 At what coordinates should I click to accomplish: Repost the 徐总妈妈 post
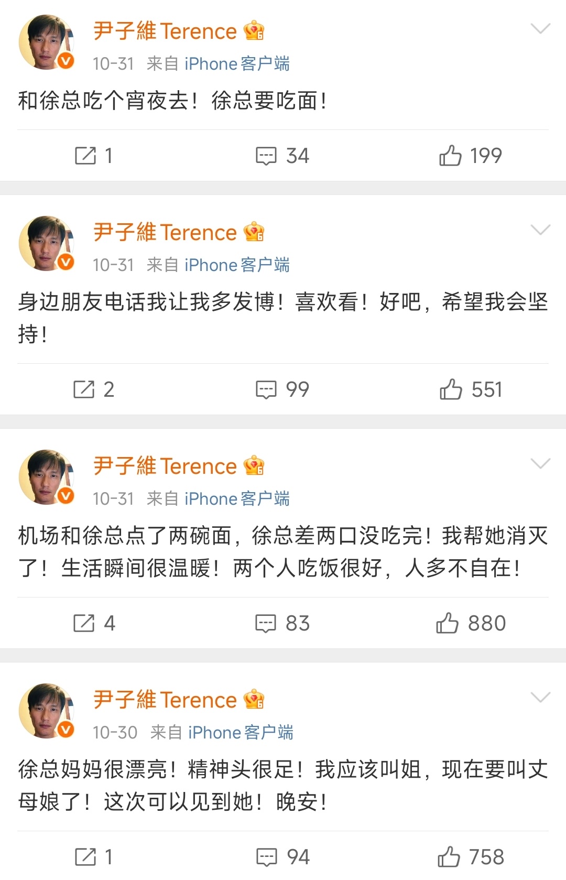pyautogui.click(x=86, y=857)
